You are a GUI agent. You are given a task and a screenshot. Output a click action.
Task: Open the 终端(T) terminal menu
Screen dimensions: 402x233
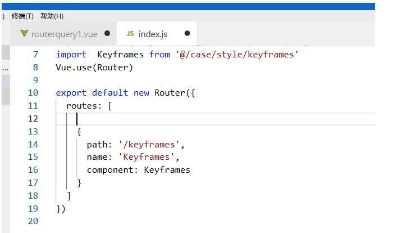tap(23, 16)
